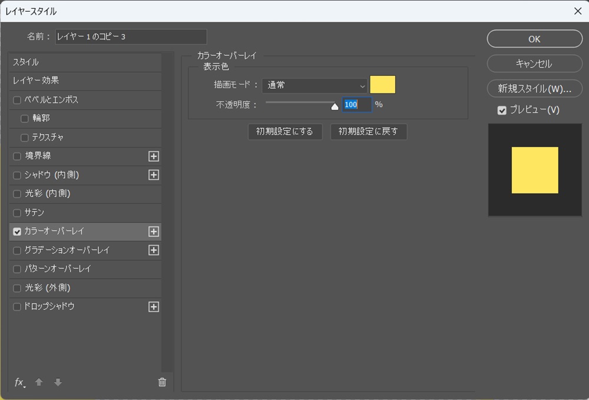Click the 新規スタイル(W)... button
Screen dimensions: 589x400
tap(535, 89)
